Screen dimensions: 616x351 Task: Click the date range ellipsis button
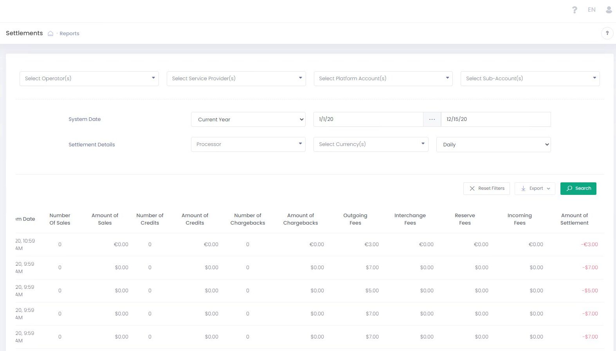(x=432, y=119)
